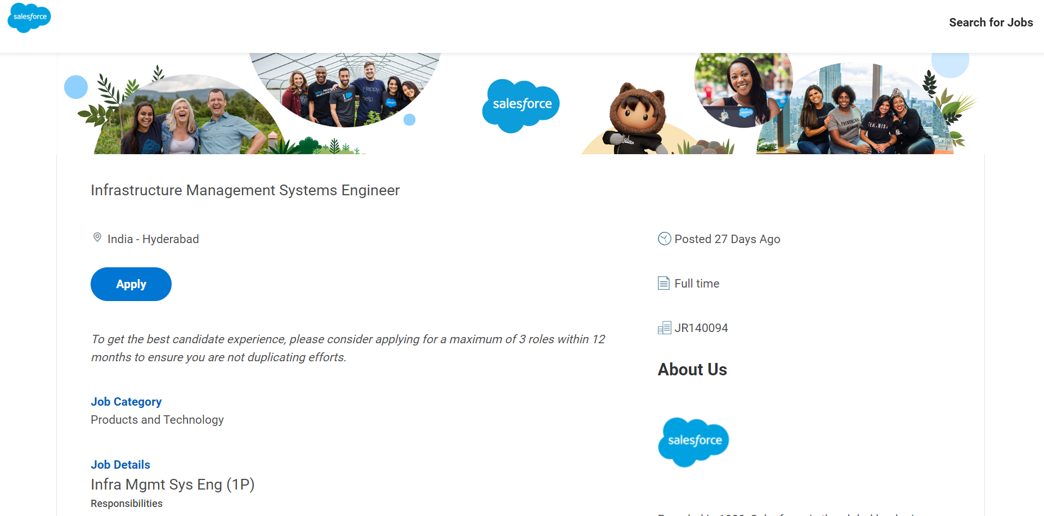Click the Products and Technology text
Screen dimensions: 1044x516
tap(157, 420)
